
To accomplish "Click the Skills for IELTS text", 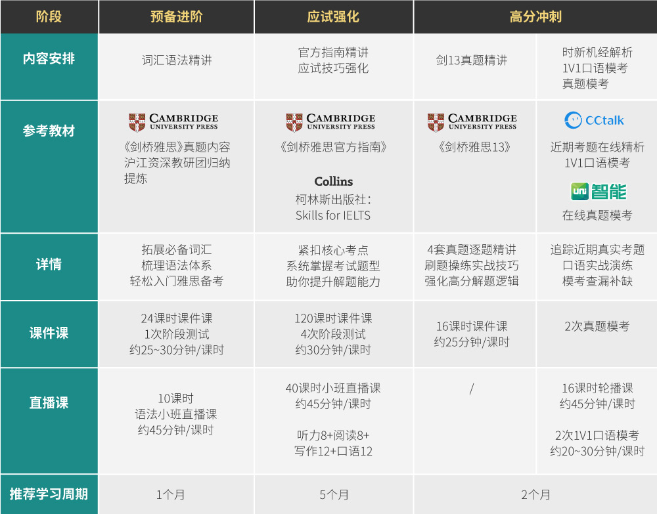I will 333,215.
